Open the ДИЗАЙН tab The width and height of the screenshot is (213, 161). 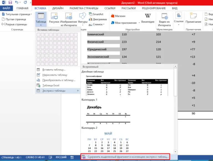[x=58, y=8]
